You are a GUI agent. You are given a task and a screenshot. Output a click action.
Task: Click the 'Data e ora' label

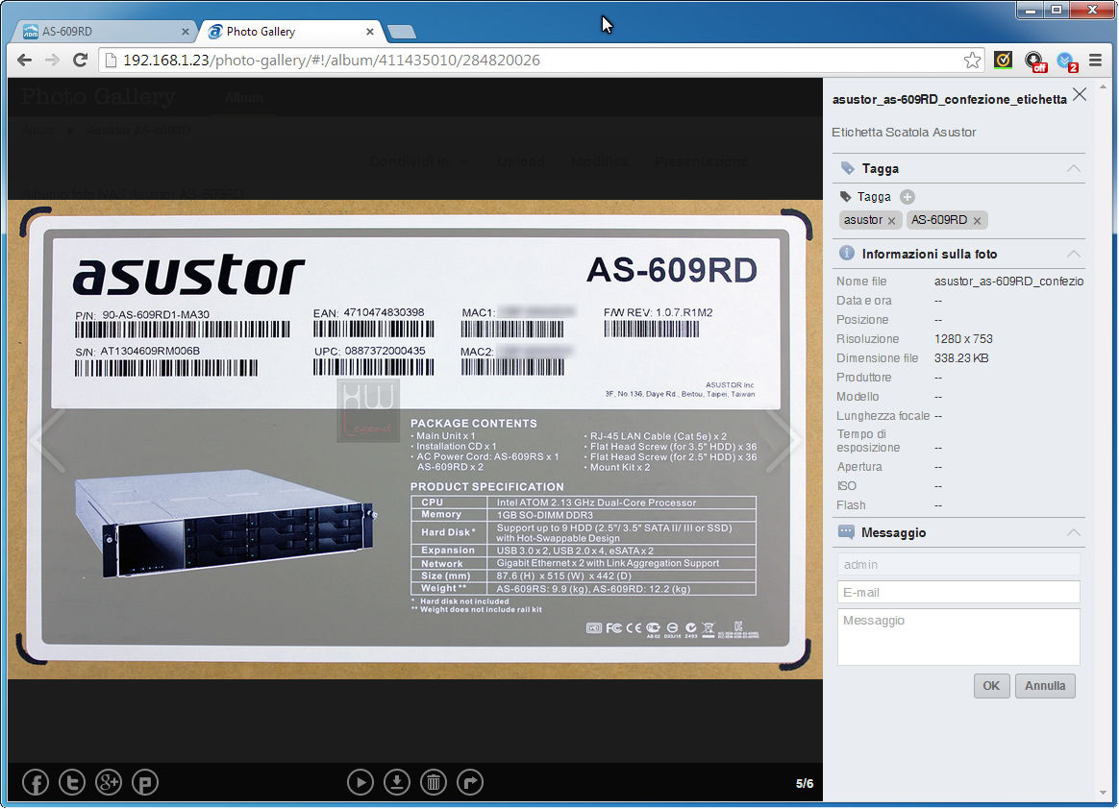tap(863, 301)
